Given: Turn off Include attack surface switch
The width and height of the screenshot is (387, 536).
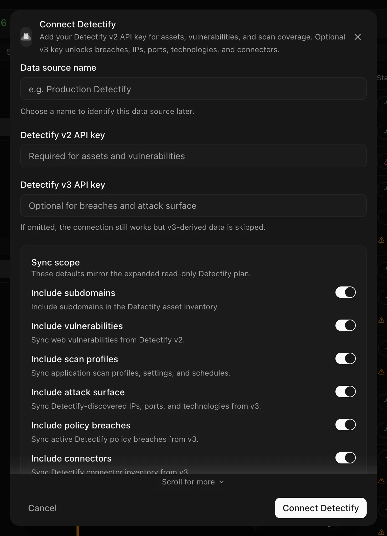Looking at the screenshot, I should click(x=345, y=391).
